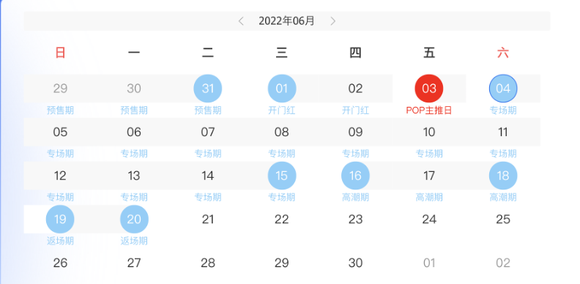Choose date 17 under 五 column

(x=429, y=176)
